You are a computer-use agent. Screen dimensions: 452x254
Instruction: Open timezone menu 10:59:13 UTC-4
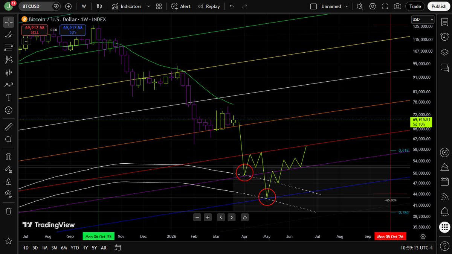click(x=416, y=248)
